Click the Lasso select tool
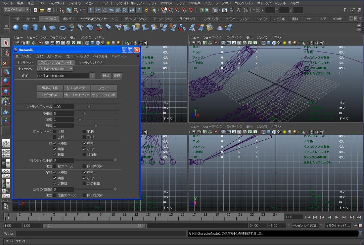 (6, 52)
